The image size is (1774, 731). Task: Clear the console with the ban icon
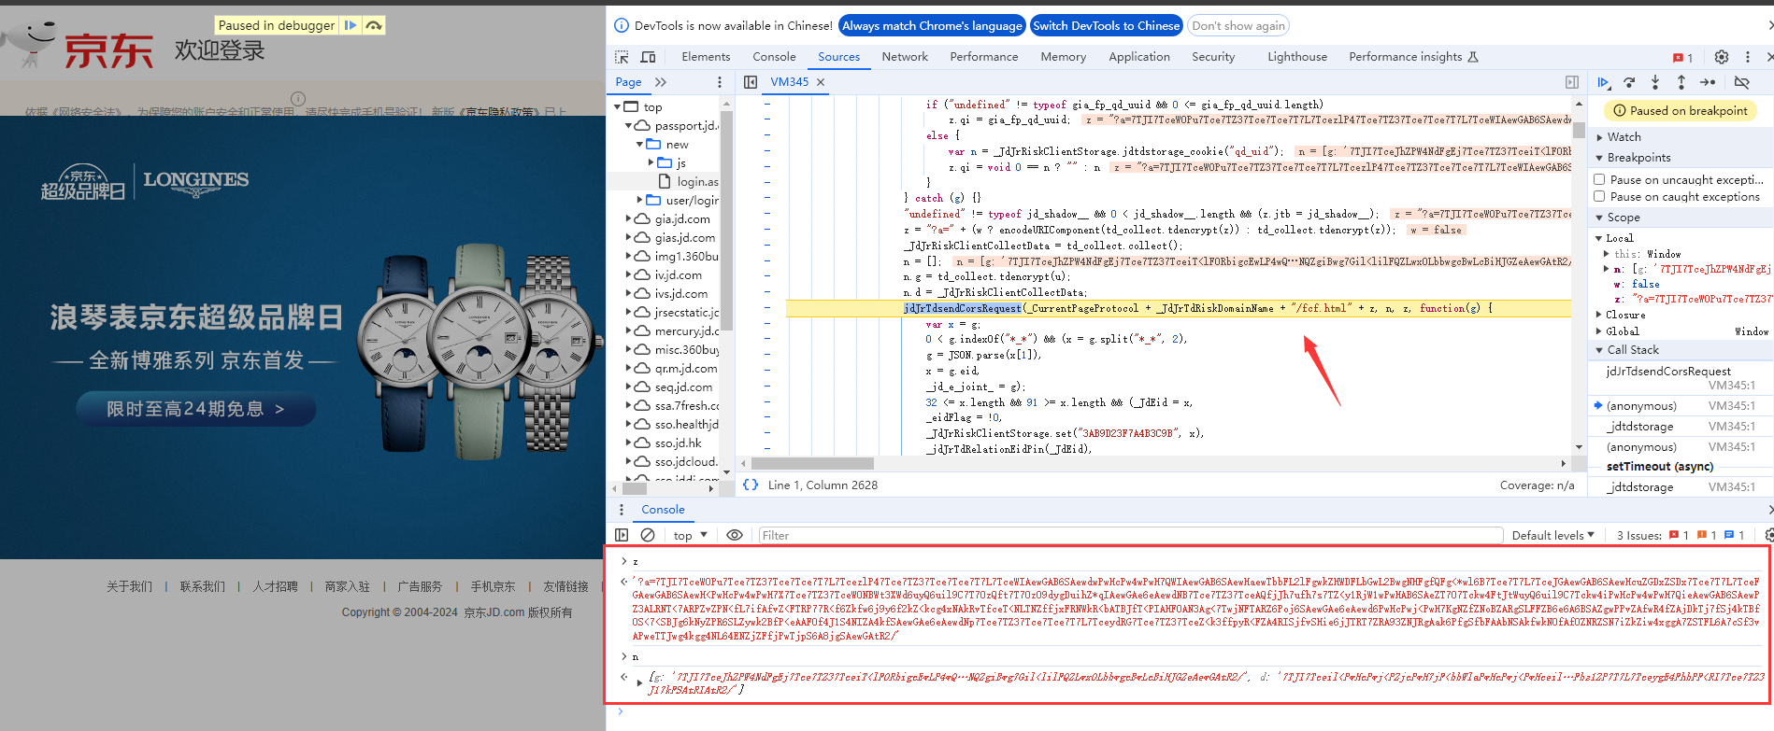coord(648,535)
